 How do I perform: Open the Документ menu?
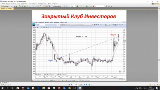coord(24,4)
